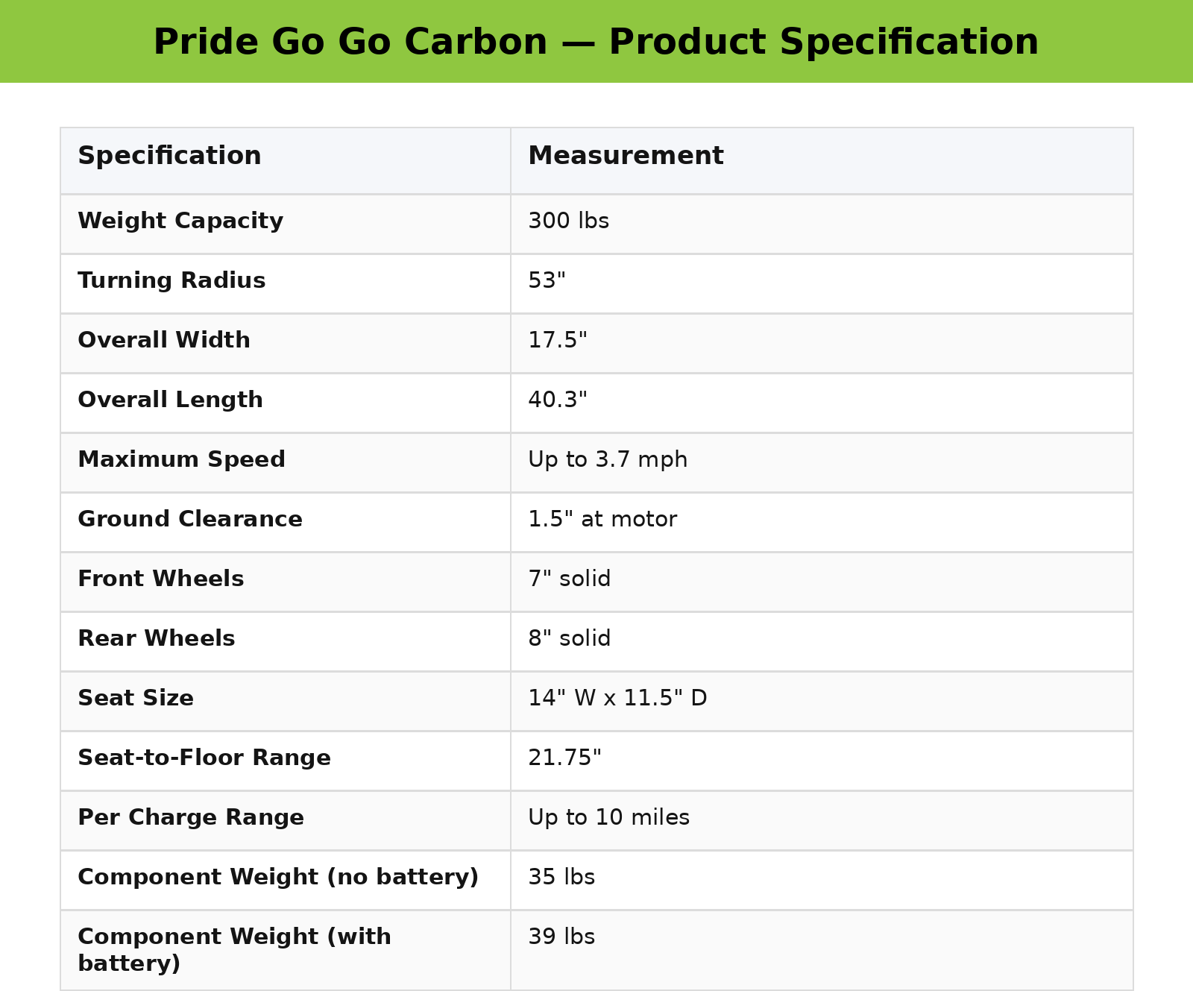Click the 14" W x 11.5" D value
1193x991 pixels.
point(617,699)
